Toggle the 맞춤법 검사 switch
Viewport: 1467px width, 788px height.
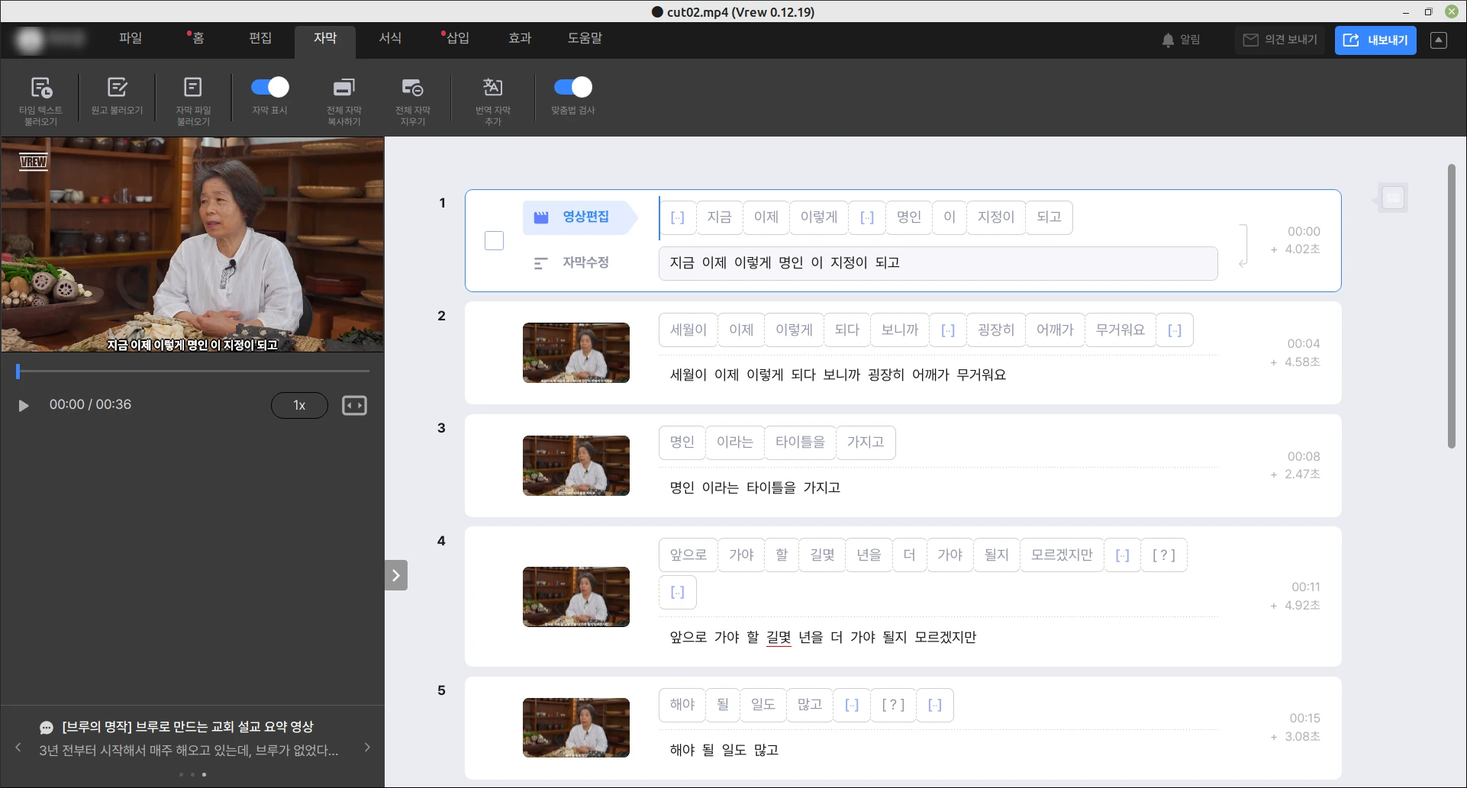[x=573, y=87]
